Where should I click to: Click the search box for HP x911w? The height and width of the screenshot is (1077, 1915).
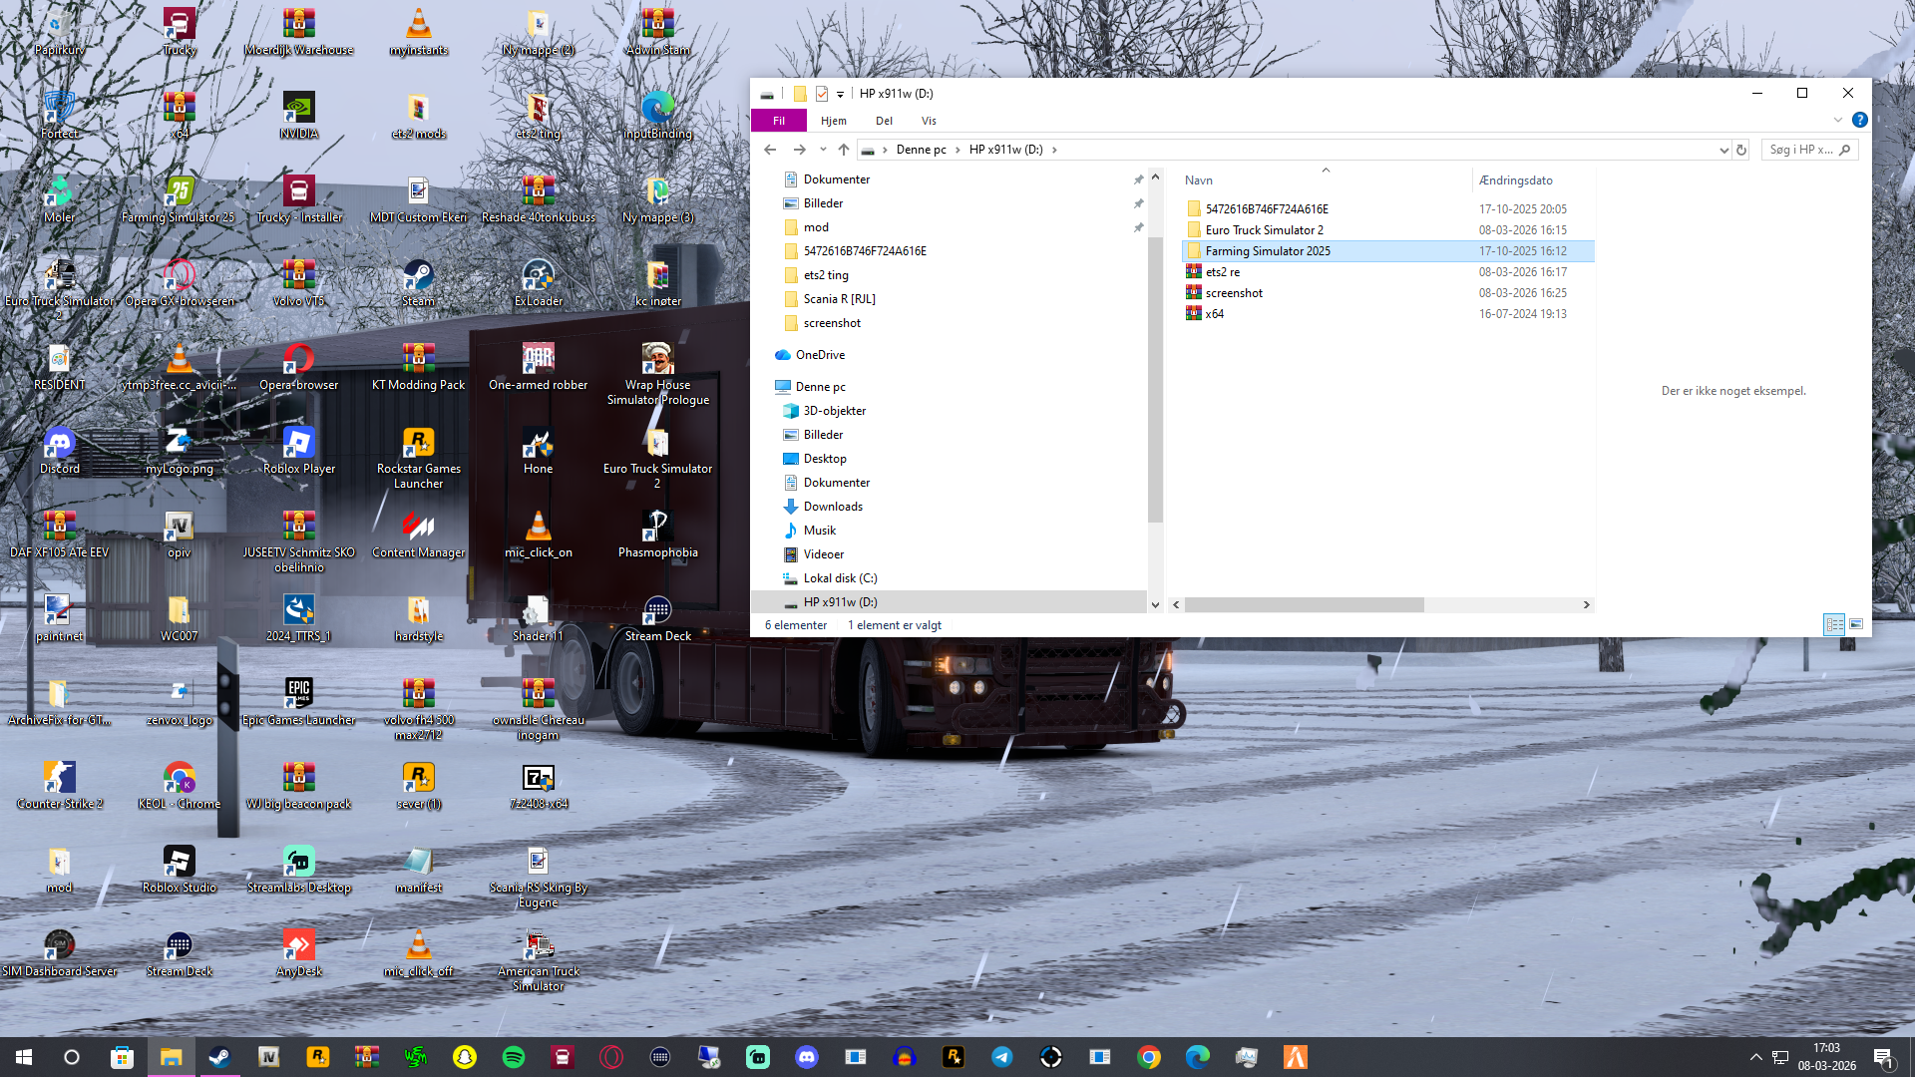(1801, 150)
